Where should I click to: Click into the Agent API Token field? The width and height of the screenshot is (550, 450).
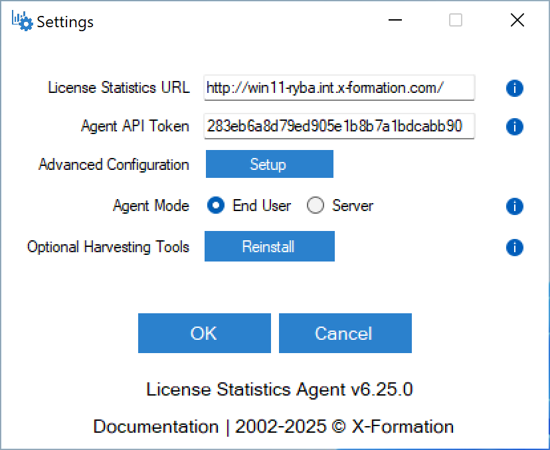339,126
